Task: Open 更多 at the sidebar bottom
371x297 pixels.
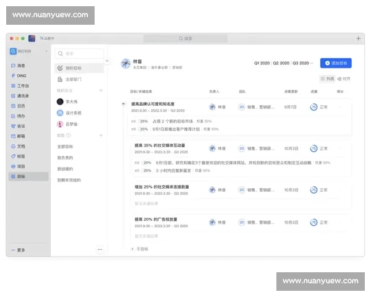Action: tap(18, 250)
